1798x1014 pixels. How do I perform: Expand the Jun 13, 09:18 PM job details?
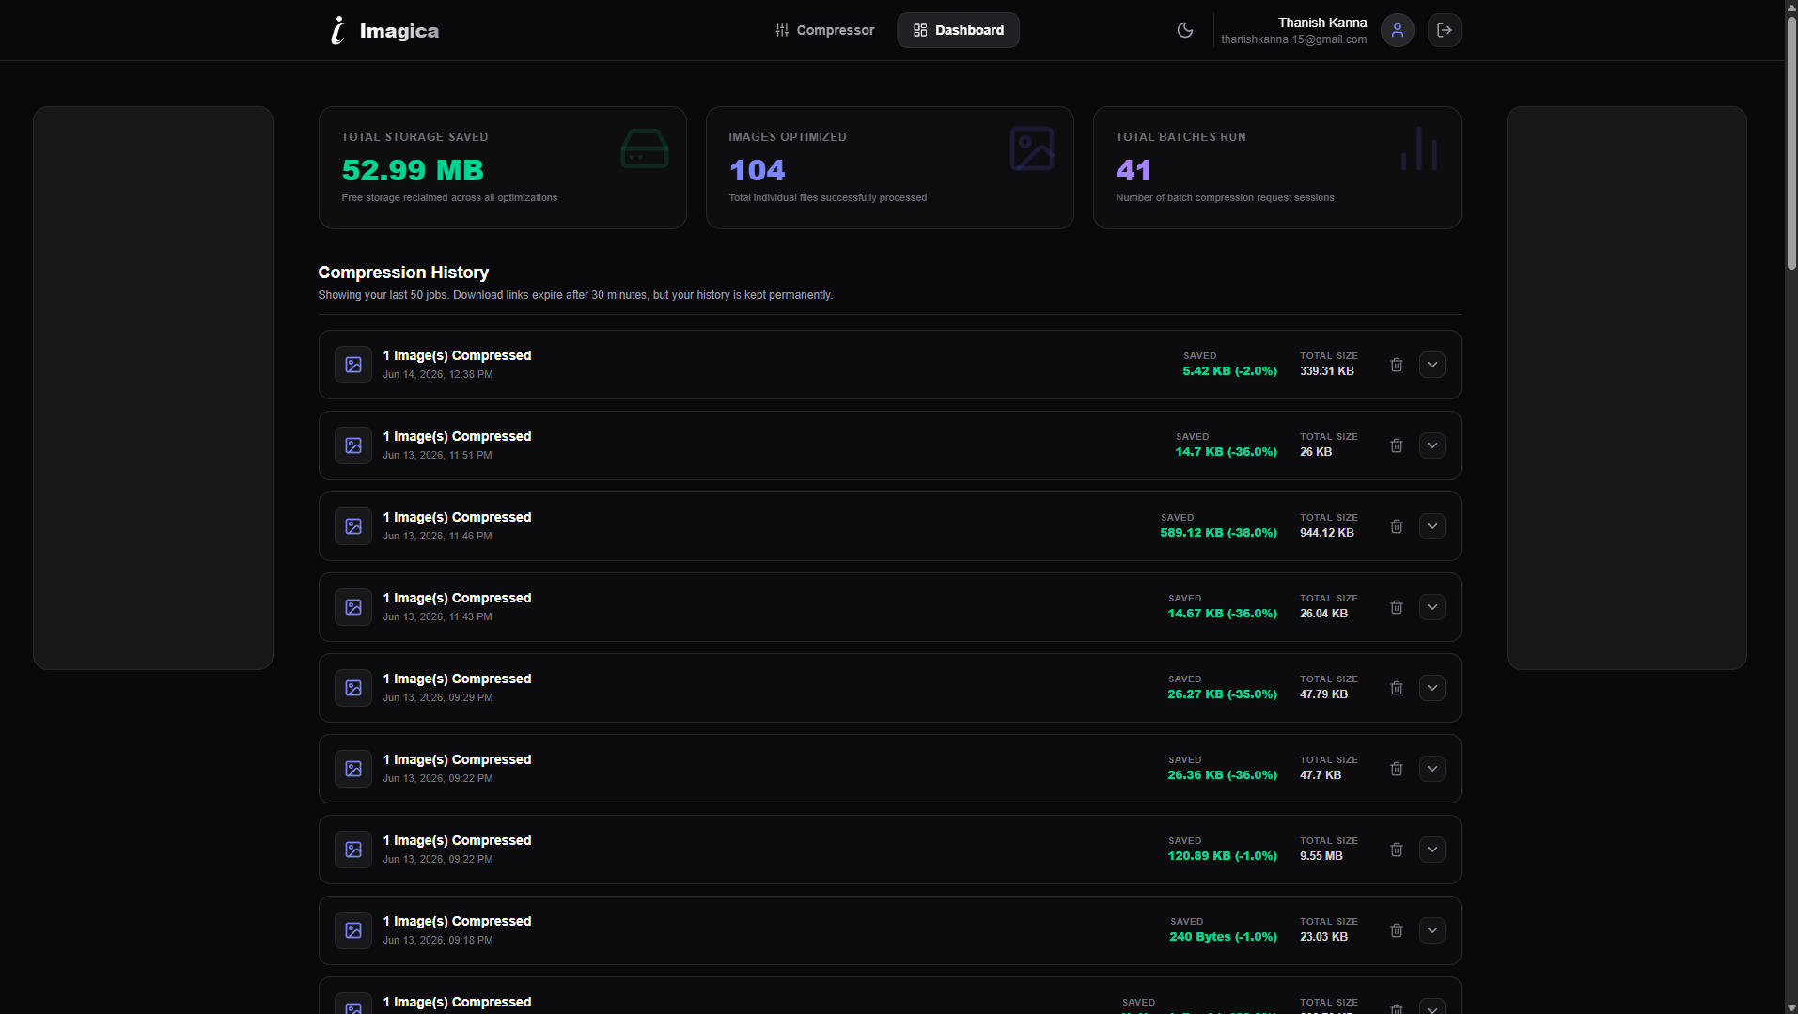(x=1432, y=930)
